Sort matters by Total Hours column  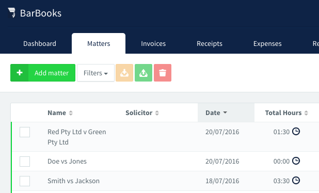(286, 113)
